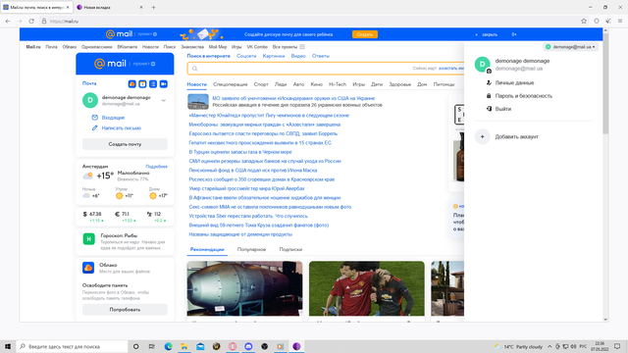Open the video calls icon in mail widget
This screenshot has height=353, width=628.
[164, 84]
